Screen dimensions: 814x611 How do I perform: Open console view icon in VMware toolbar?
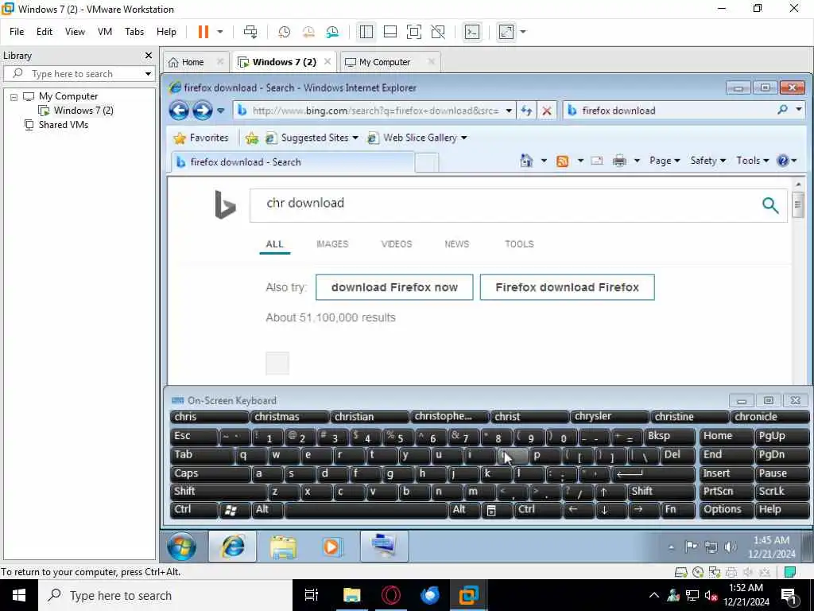pos(472,32)
